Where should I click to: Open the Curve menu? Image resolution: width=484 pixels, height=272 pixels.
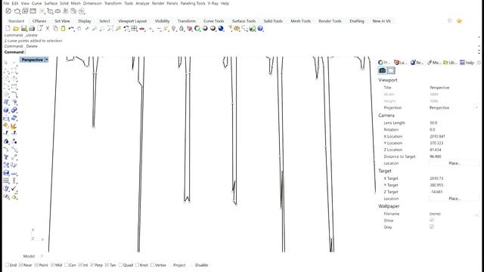pos(37,3)
